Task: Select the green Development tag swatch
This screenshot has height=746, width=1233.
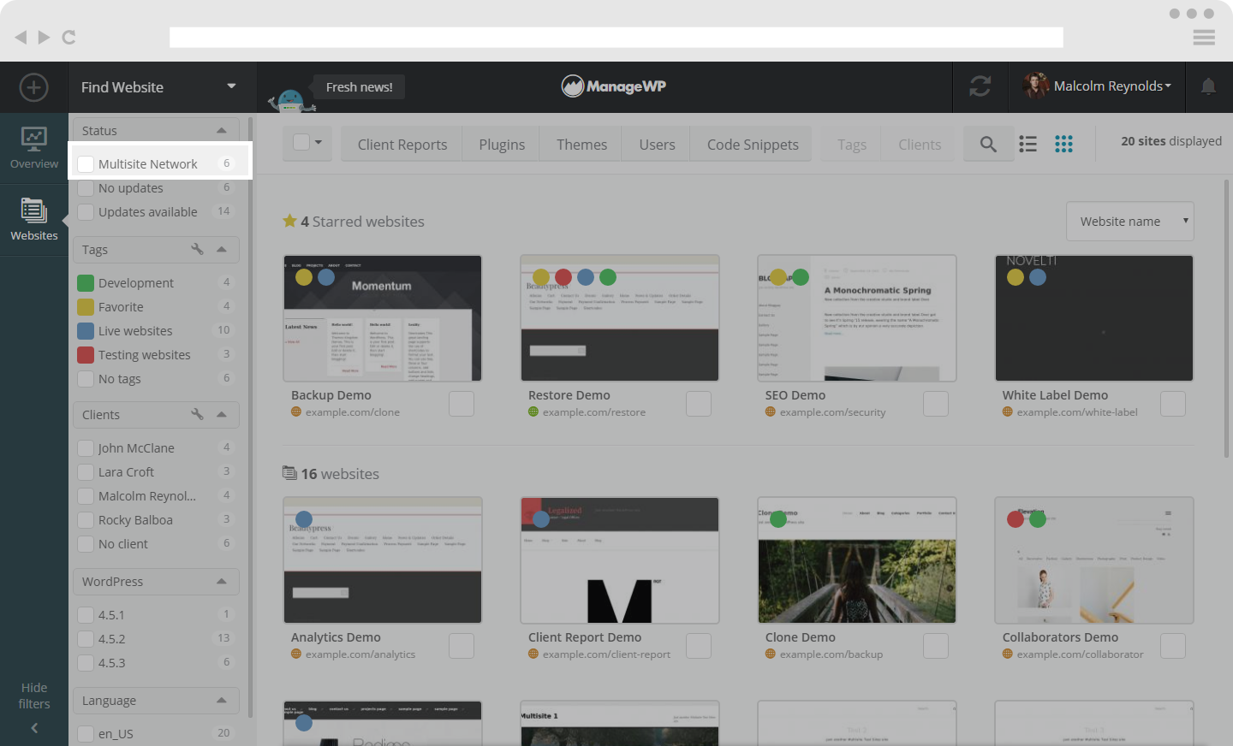Action: [x=86, y=283]
